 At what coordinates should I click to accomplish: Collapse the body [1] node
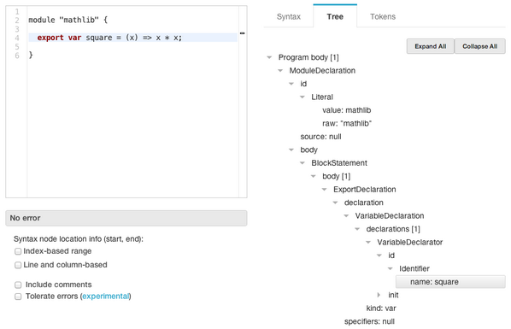314,176
